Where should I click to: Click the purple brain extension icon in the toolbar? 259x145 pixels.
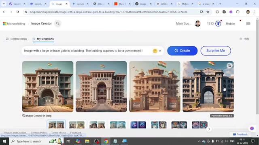point(231,12)
